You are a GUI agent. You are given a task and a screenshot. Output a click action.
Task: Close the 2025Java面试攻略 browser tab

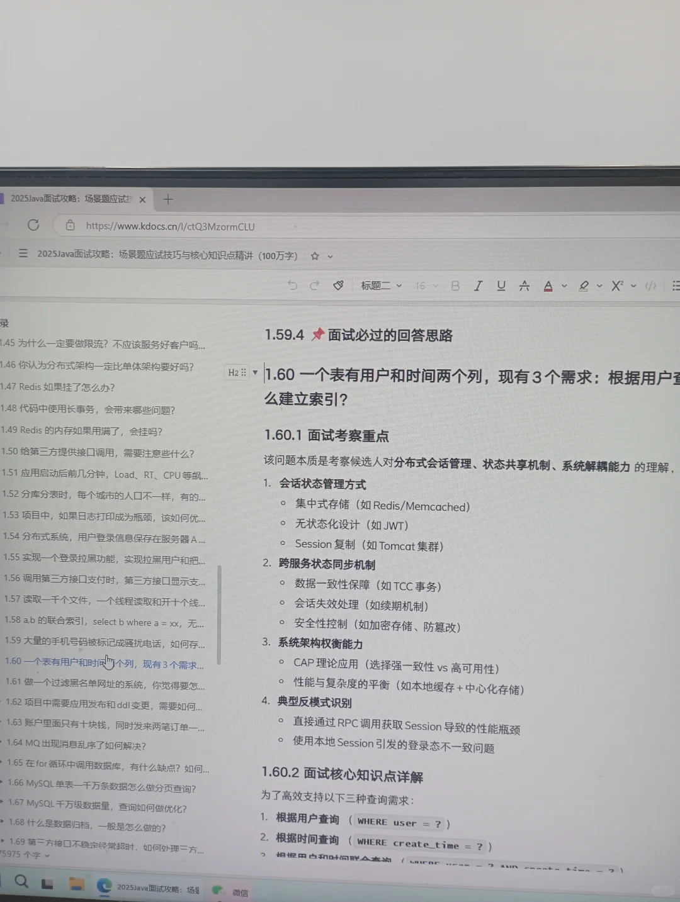[142, 199]
